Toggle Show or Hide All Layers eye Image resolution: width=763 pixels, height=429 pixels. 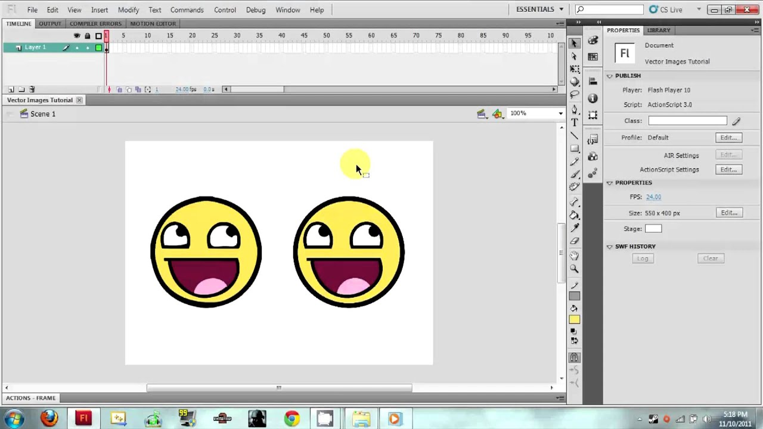[x=76, y=36]
